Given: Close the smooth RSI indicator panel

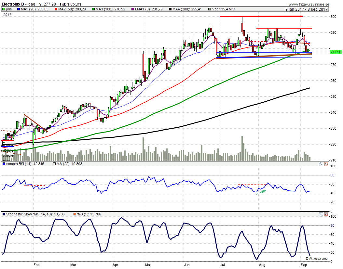Looking at the screenshot, I should coord(326,164).
